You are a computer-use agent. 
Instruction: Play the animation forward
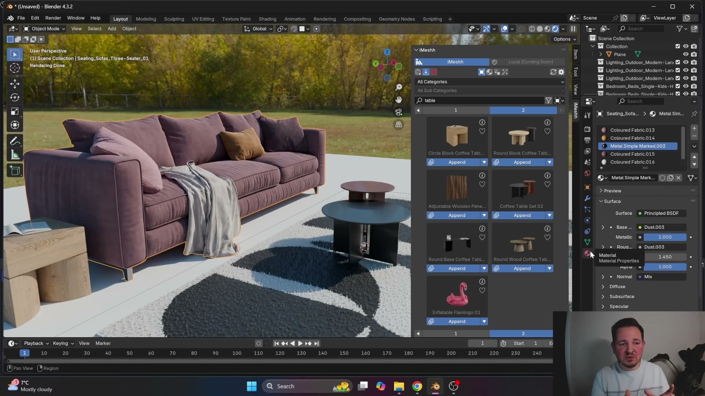pyautogui.click(x=300, y=344)
